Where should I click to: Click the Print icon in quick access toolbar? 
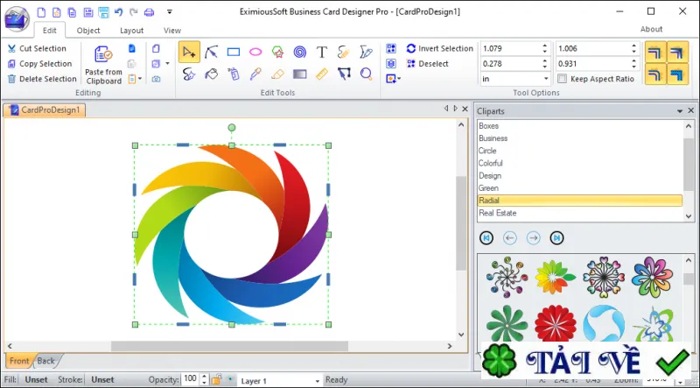(x=149, y=12)
